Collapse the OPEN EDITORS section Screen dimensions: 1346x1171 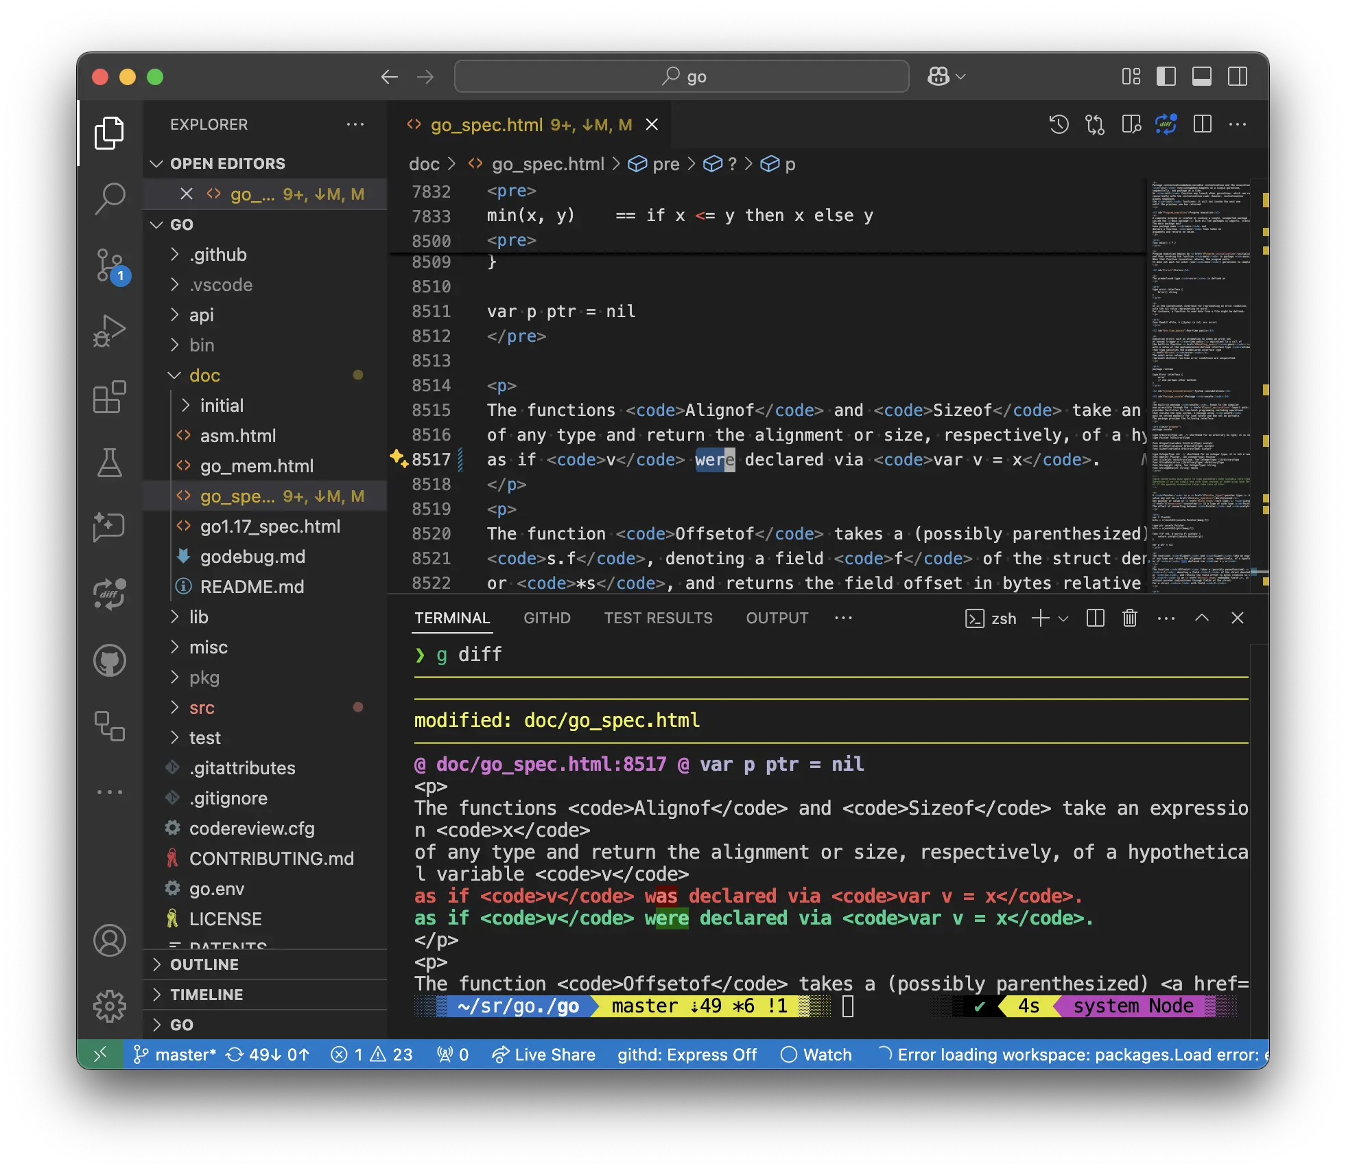coord(157,163)
